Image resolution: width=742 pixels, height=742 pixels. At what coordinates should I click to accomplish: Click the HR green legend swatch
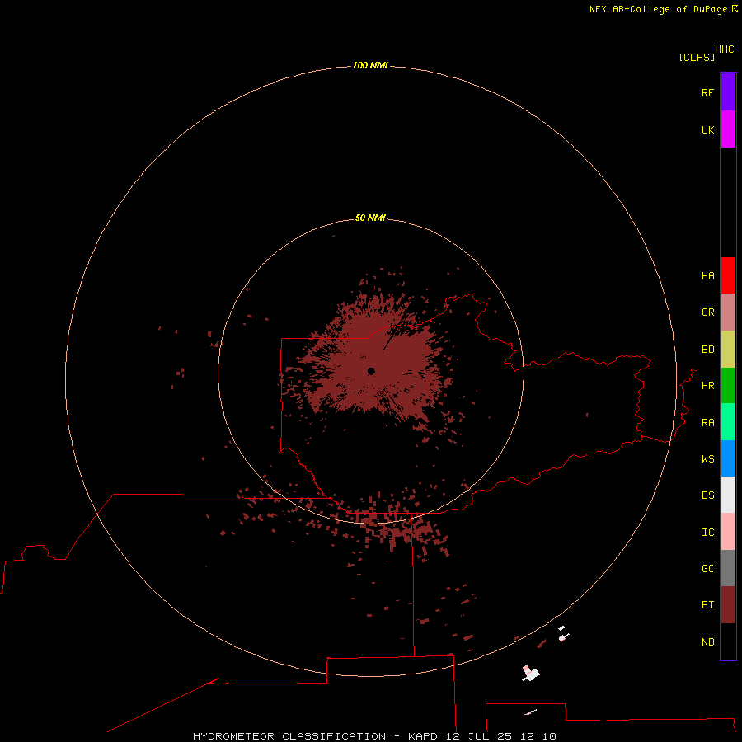click(728, 386)
